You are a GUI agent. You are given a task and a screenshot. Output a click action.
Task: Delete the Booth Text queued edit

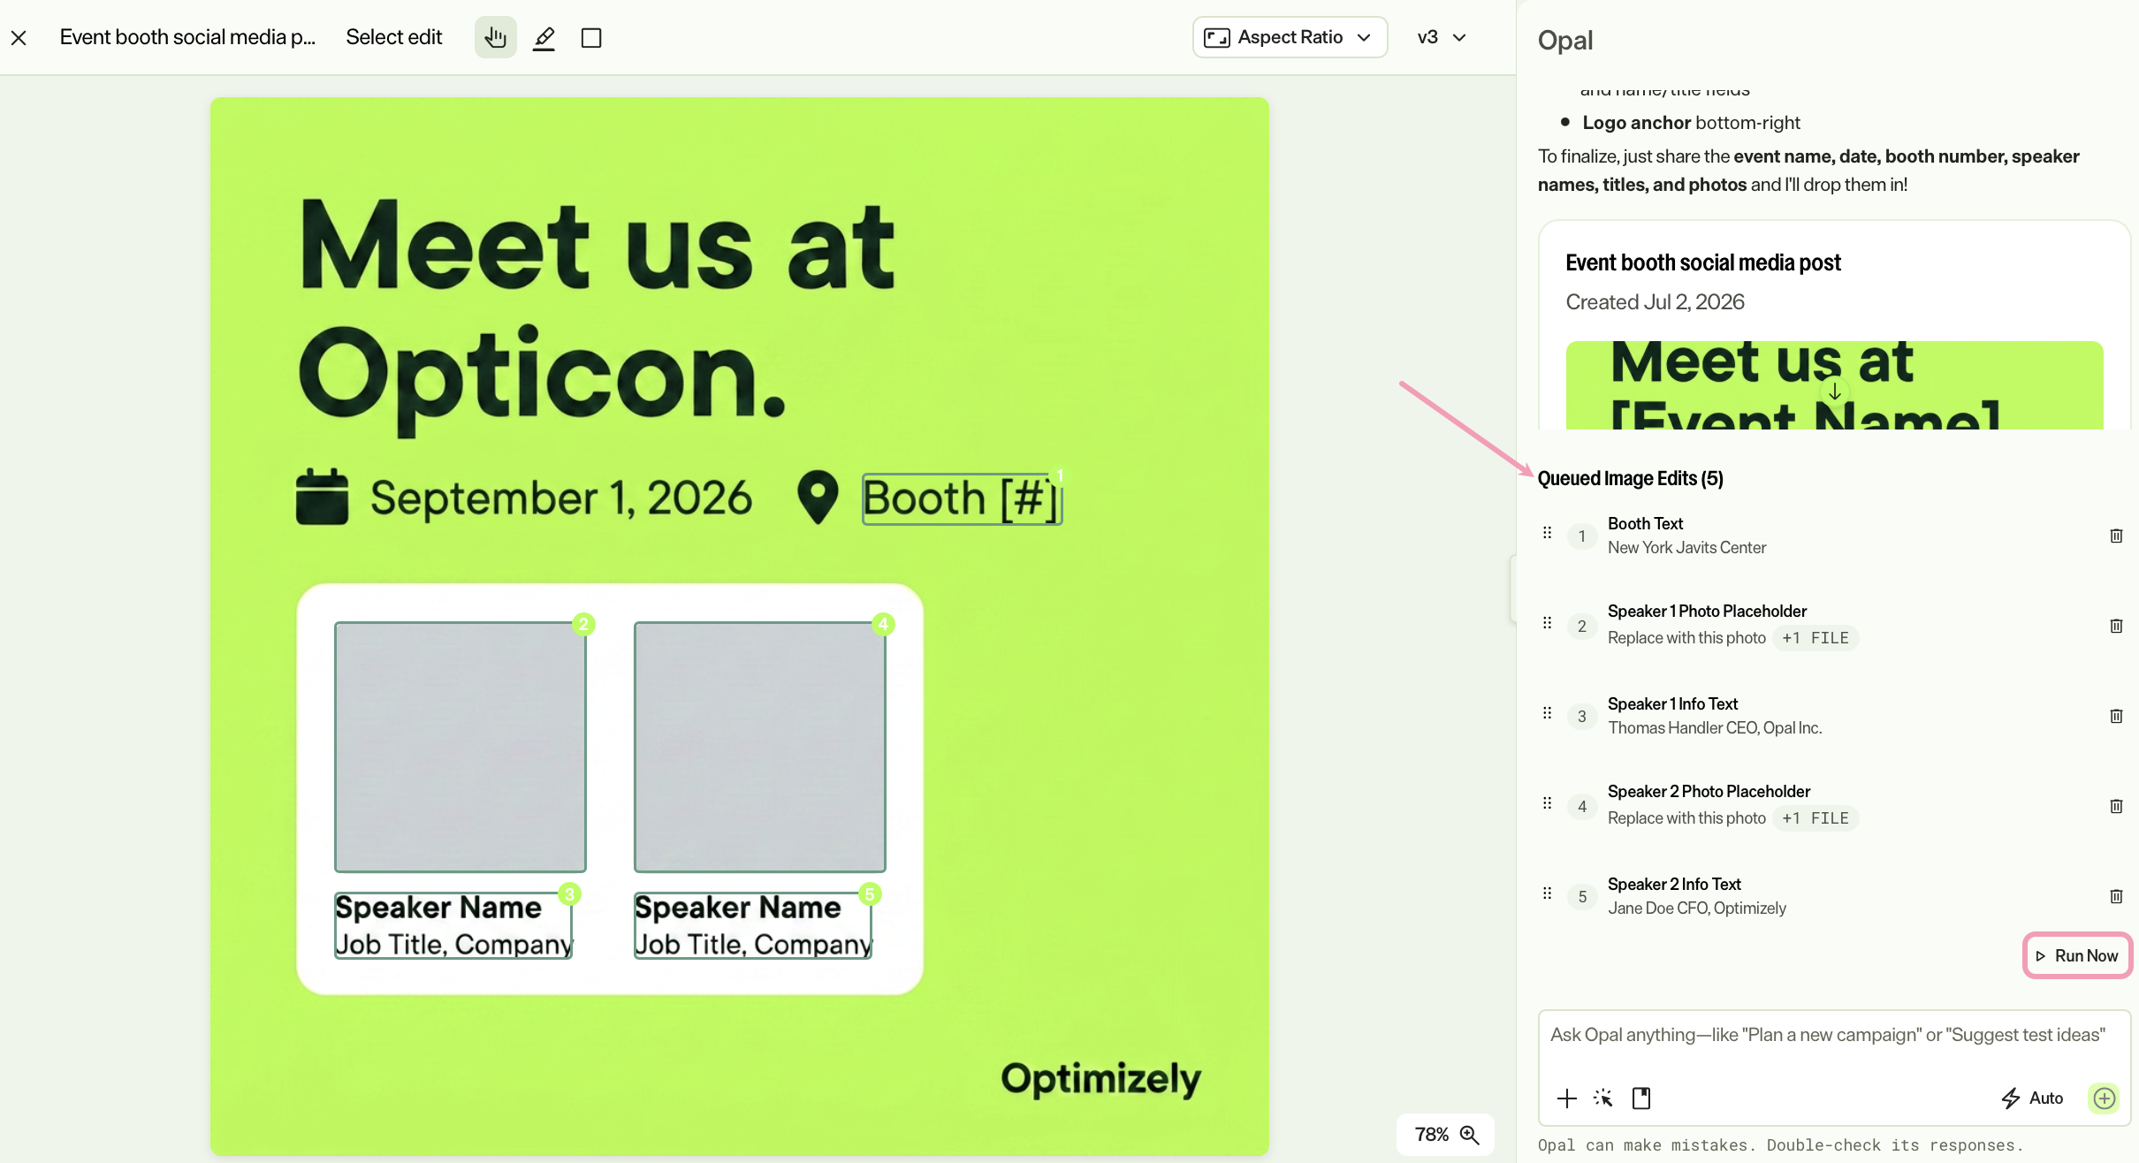coord(2116,536)
